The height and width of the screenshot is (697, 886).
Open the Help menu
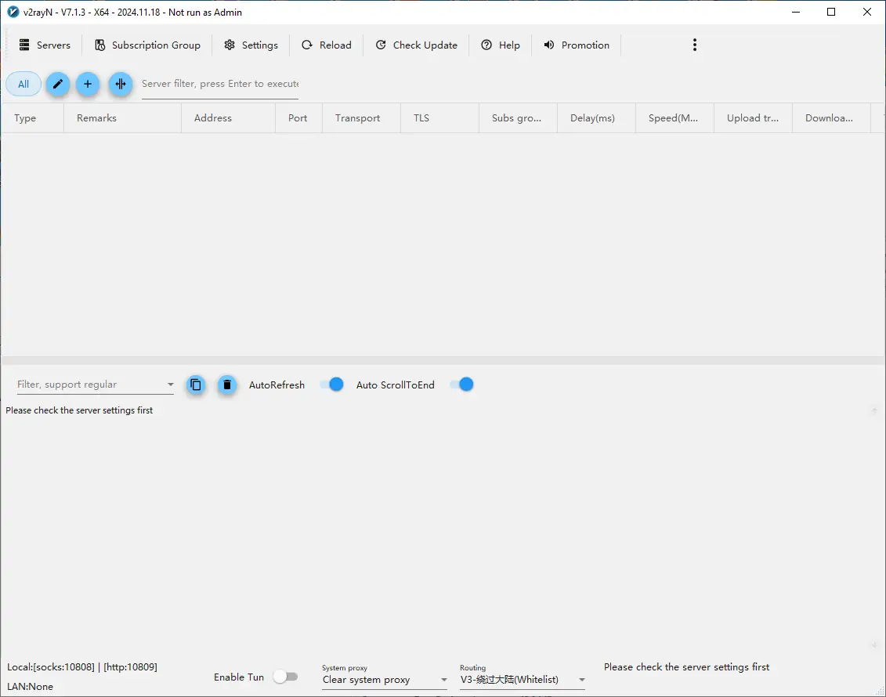(x=501, y=45)
